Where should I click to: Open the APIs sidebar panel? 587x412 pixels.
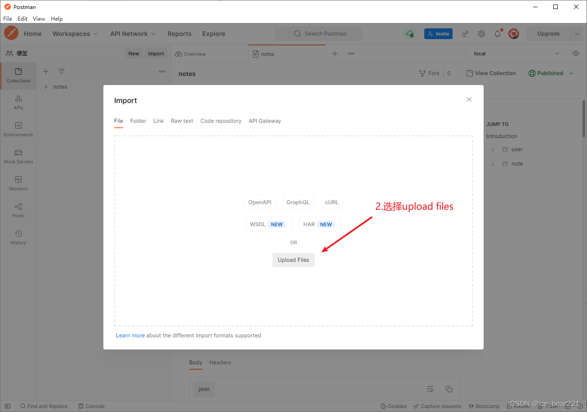(18, 103)
